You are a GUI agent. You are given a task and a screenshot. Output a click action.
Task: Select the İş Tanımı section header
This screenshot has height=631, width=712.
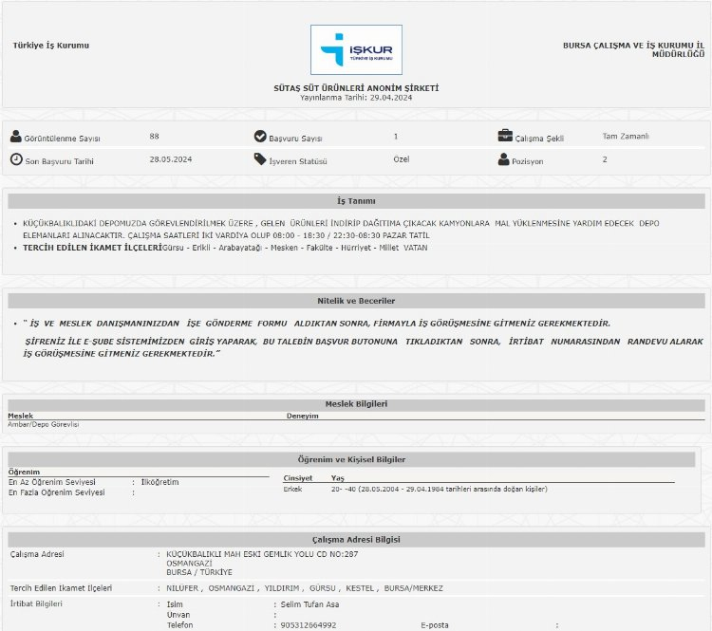coord(356,201)
